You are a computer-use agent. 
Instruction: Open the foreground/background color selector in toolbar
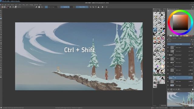[8, 7]
